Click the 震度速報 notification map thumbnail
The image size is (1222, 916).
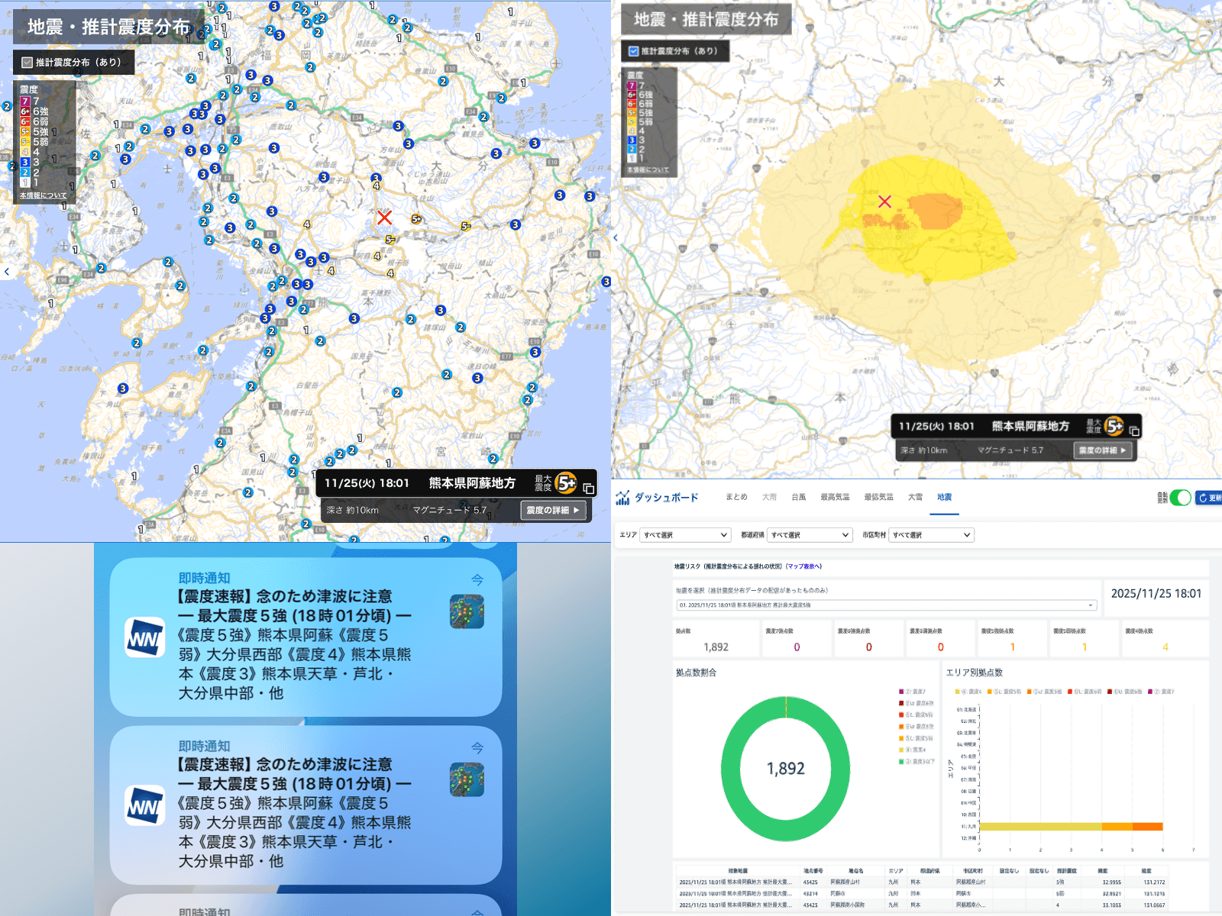tap(467, 611)
